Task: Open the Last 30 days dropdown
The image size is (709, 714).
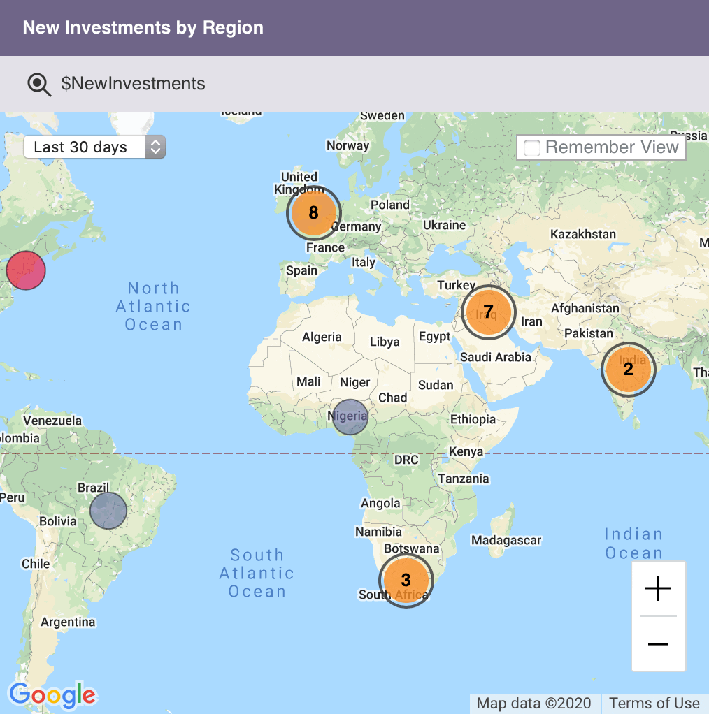Action: tap(94, 147)
